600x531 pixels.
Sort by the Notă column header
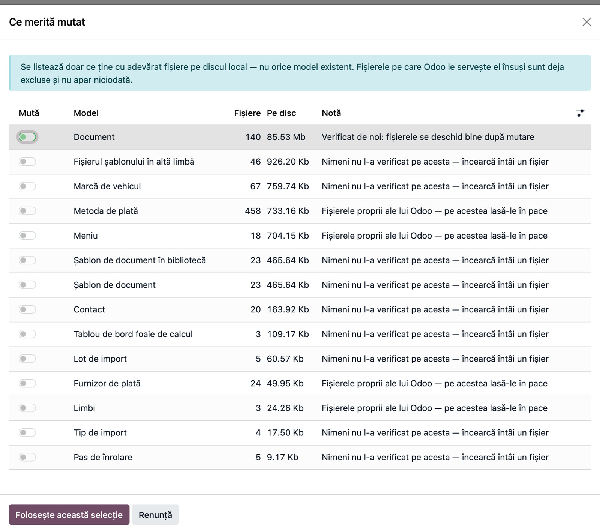coord(331,113)
